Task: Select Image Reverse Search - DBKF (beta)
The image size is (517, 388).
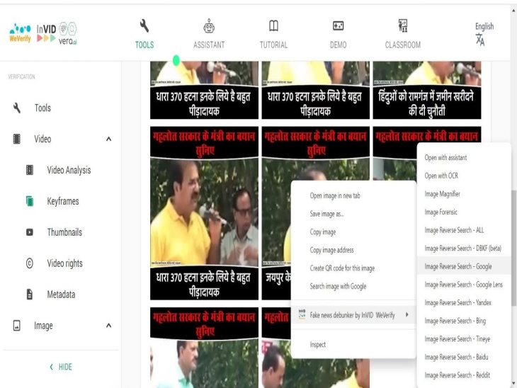Action: coord(464,249)
